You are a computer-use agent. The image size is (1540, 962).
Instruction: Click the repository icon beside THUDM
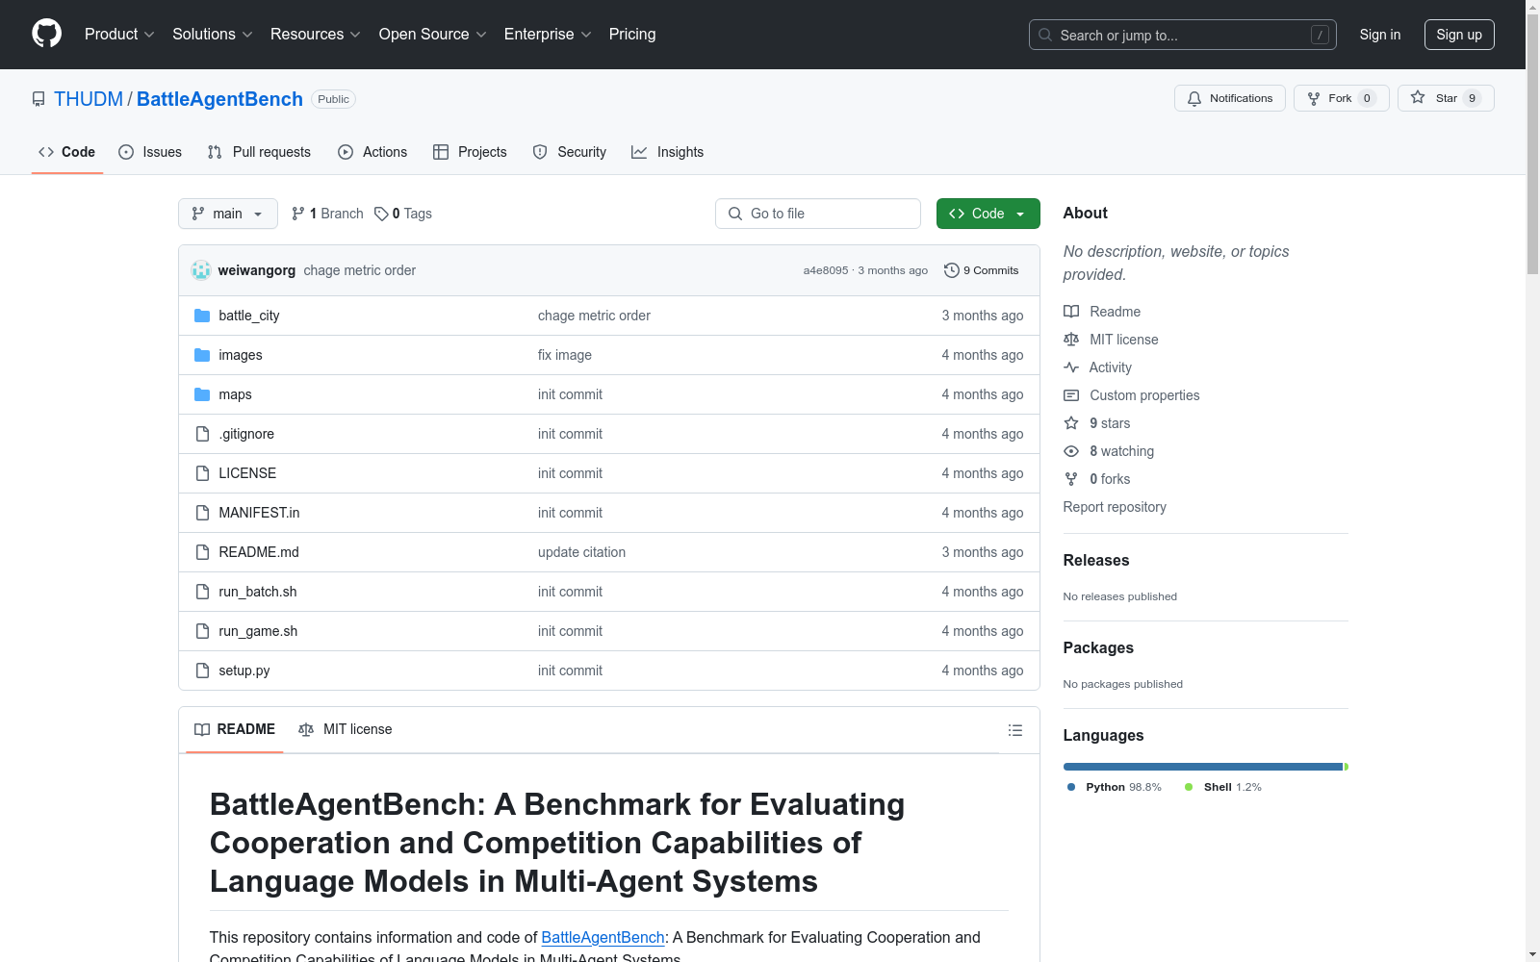pos(38,99)
